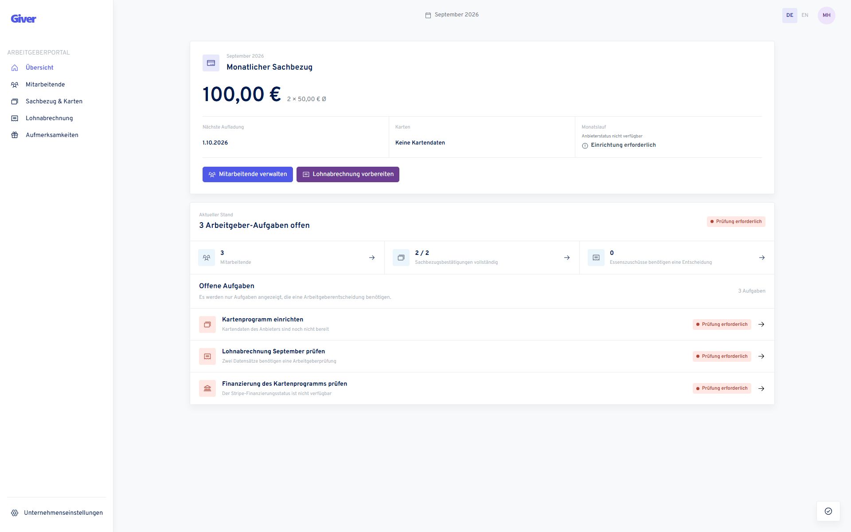The height and width of the screenshot is (532, 851).
Task: Click status badge on Kartenprogramm einrichten row
Action: [722, 325]
